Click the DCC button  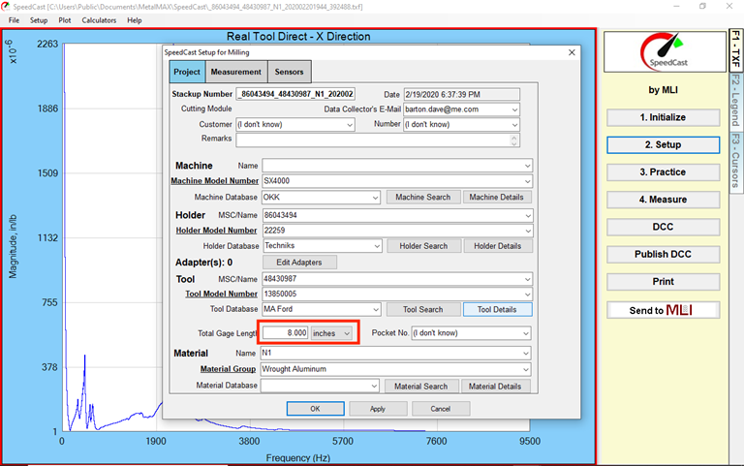pyautogui.click(x=663, y=227)
